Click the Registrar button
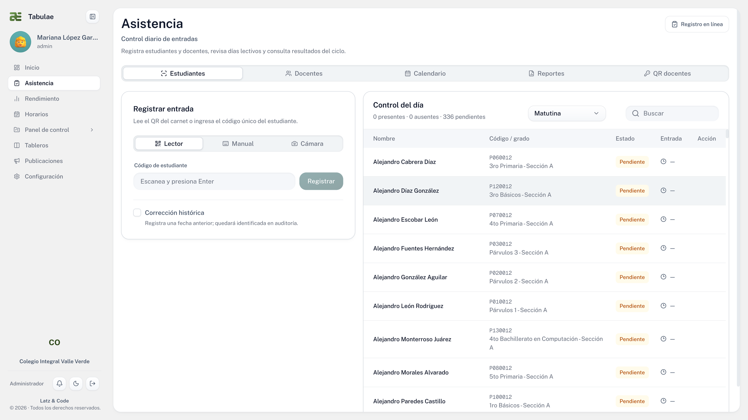 (x=321, y=181)
